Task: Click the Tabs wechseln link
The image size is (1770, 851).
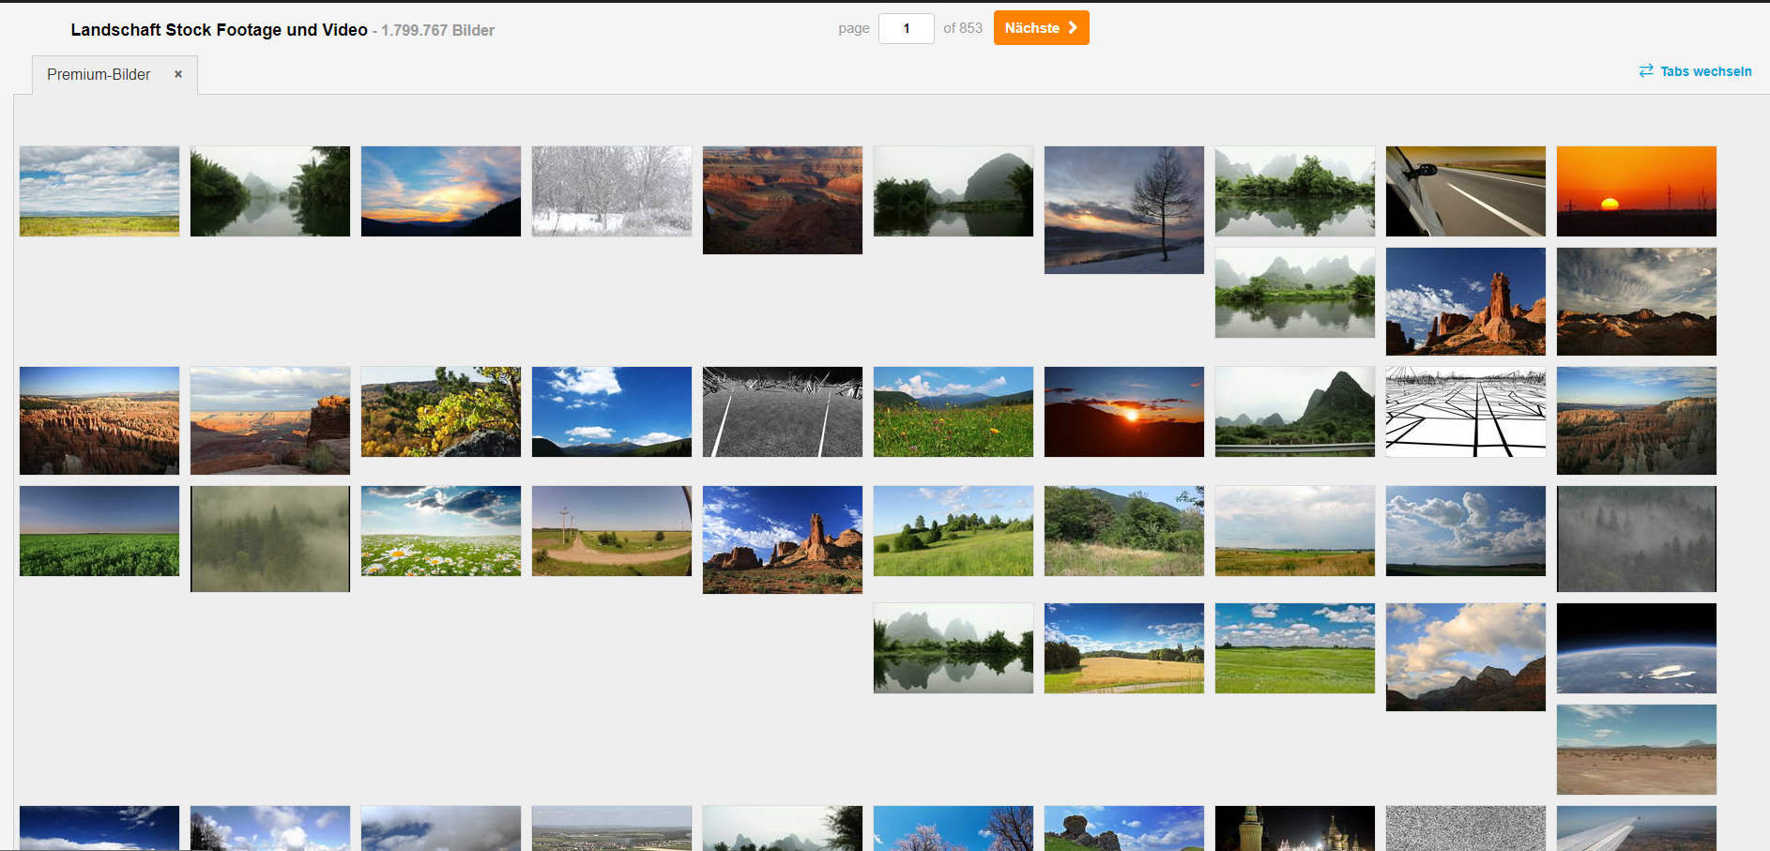Action: coord(1705,71)
